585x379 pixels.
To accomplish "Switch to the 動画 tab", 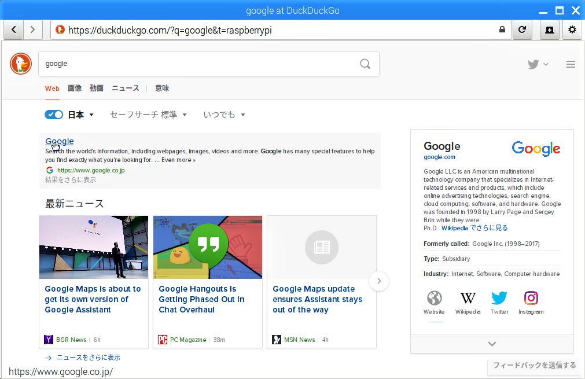I will 97,89.
